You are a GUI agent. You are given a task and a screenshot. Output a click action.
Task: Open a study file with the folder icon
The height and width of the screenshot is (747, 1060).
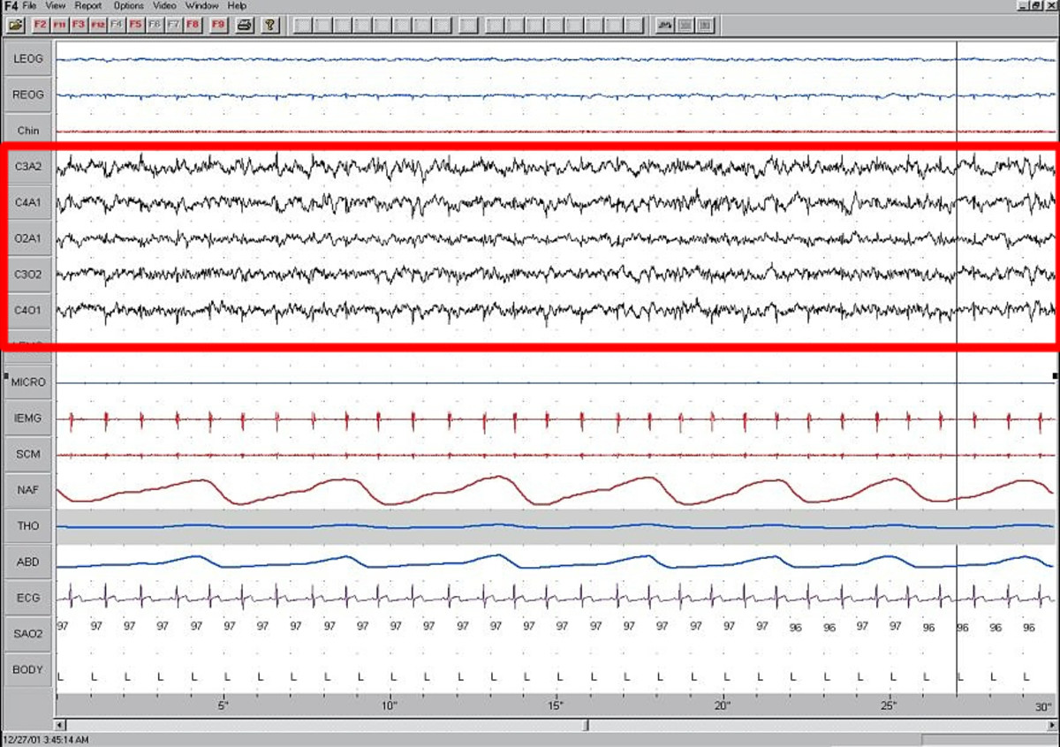(16, 26)
